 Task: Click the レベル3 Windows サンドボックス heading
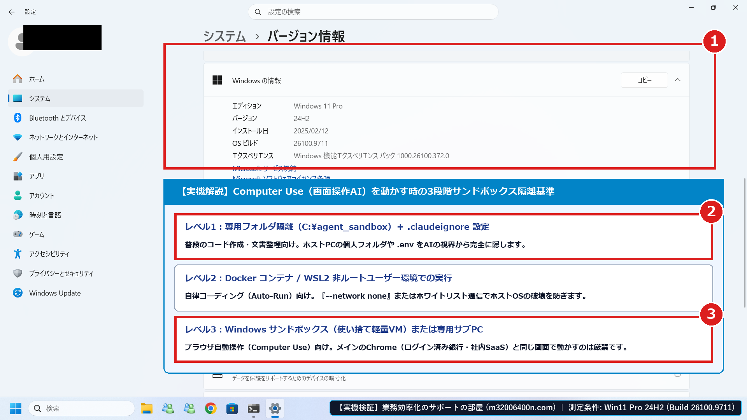click(x=334, y=329)
